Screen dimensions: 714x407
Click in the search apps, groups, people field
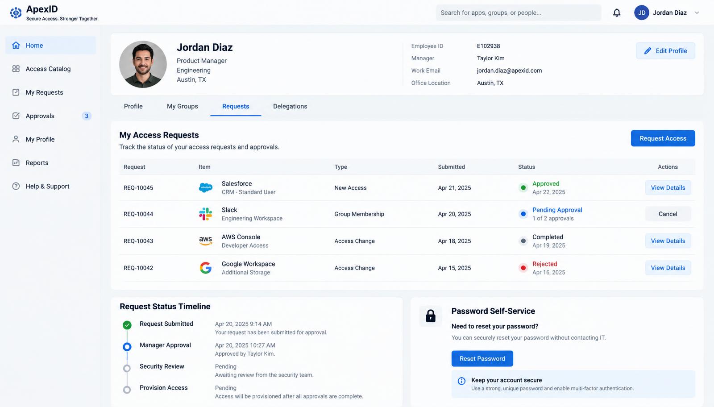pos(519,12)
